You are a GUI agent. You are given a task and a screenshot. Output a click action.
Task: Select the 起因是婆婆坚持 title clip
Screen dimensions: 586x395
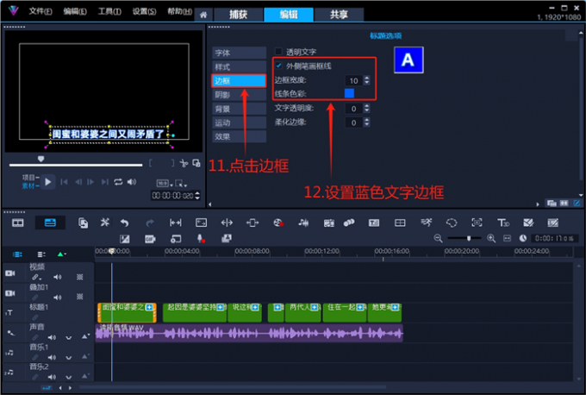[195, 313]
